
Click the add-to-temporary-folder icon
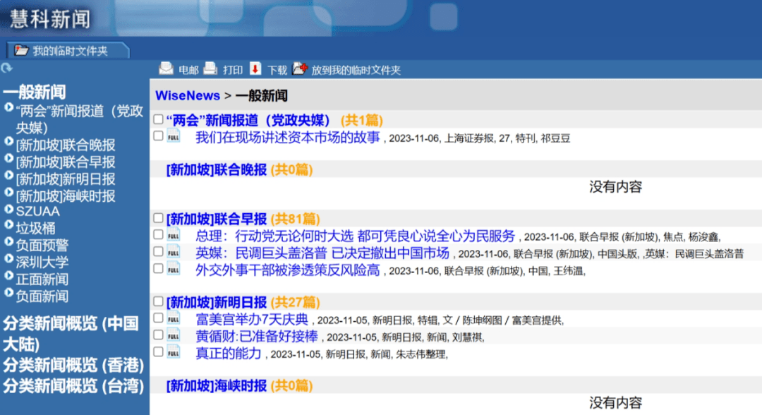[x=300, y=69]
